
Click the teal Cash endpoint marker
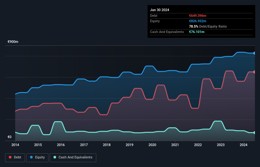point(255,133)
